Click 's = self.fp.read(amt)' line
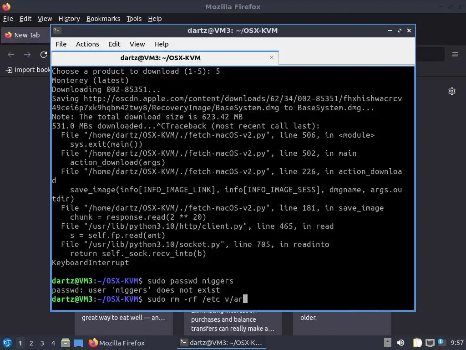 click(117, 235)
